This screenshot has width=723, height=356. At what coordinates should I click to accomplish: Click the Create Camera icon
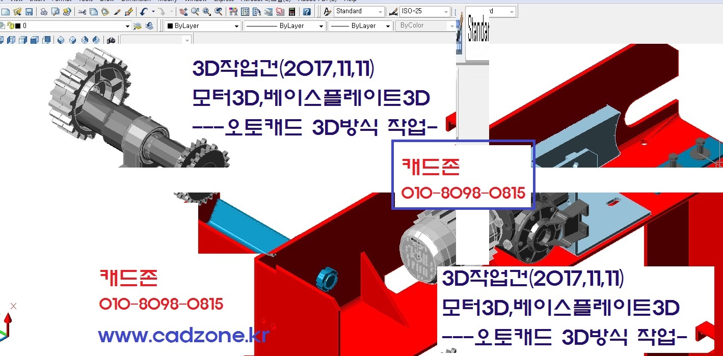tap(111, 40)
